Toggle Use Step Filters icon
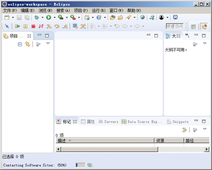The height and width of the screenshot is (170, 212). pyautogui.click(x=83, y=26)
